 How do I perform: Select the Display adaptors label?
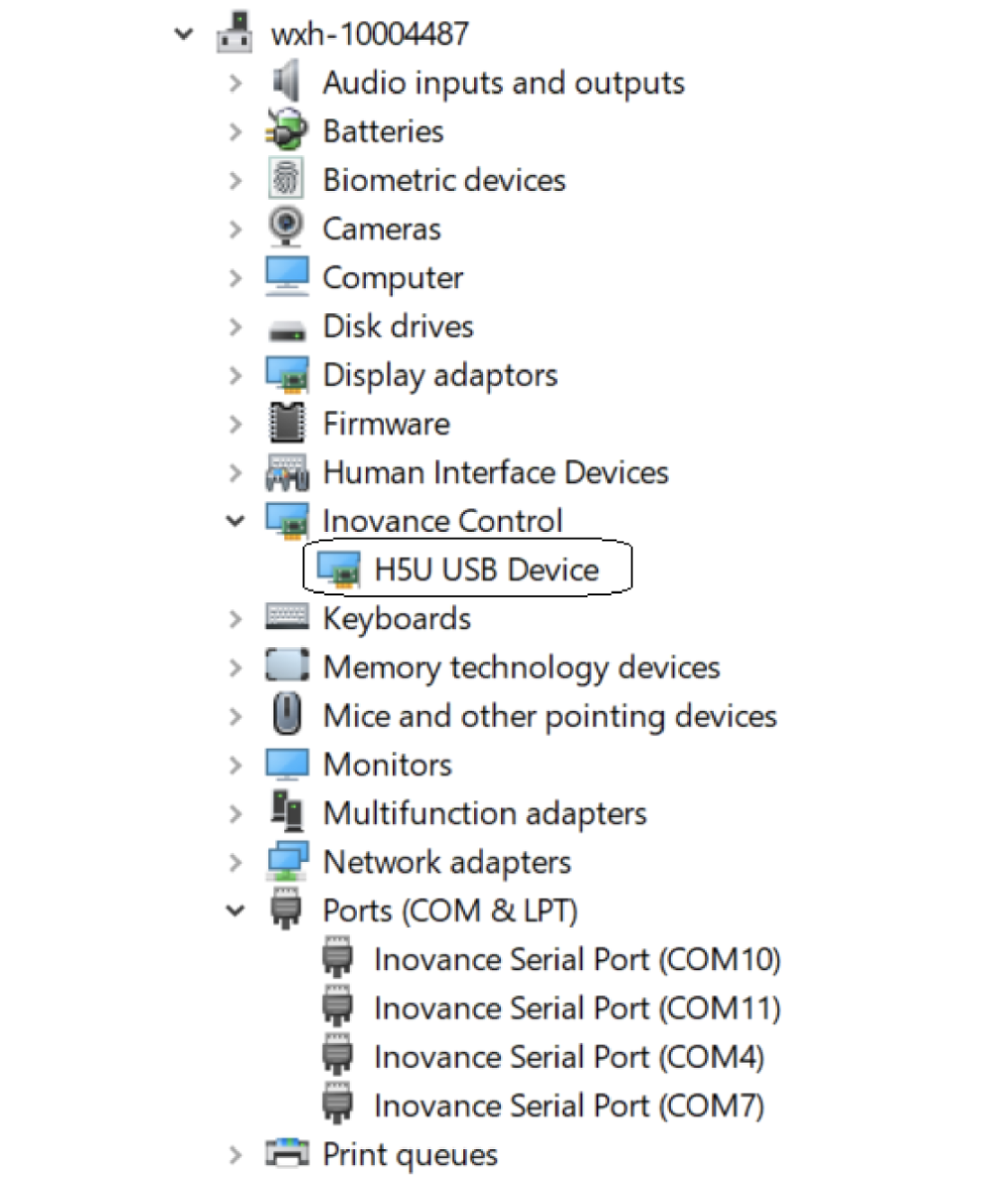coord(440,376)
